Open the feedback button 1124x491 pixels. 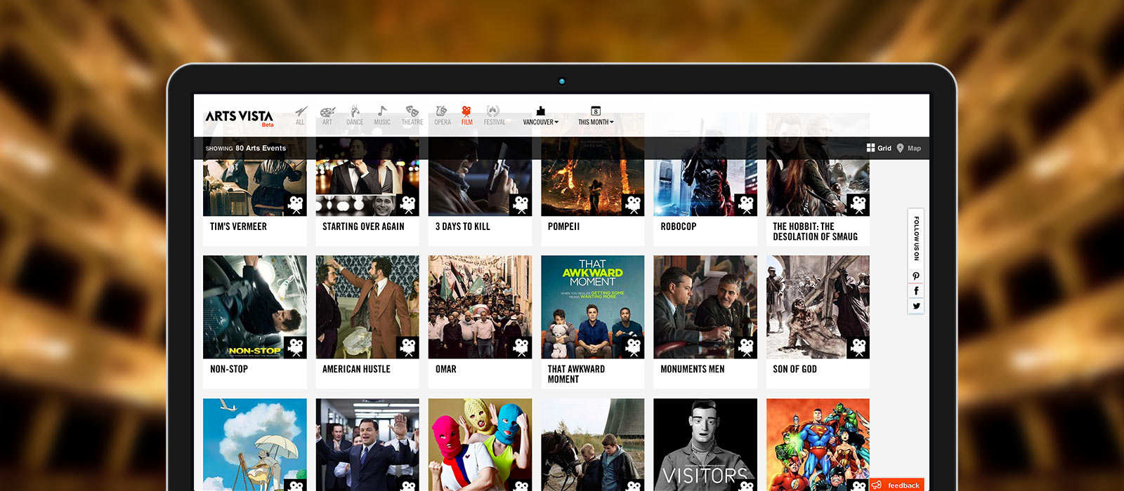[x=897, y=485]
